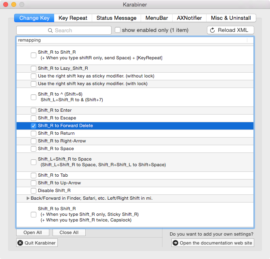
Task: Switch to the Change Key tab
Action: click(34, 18)
